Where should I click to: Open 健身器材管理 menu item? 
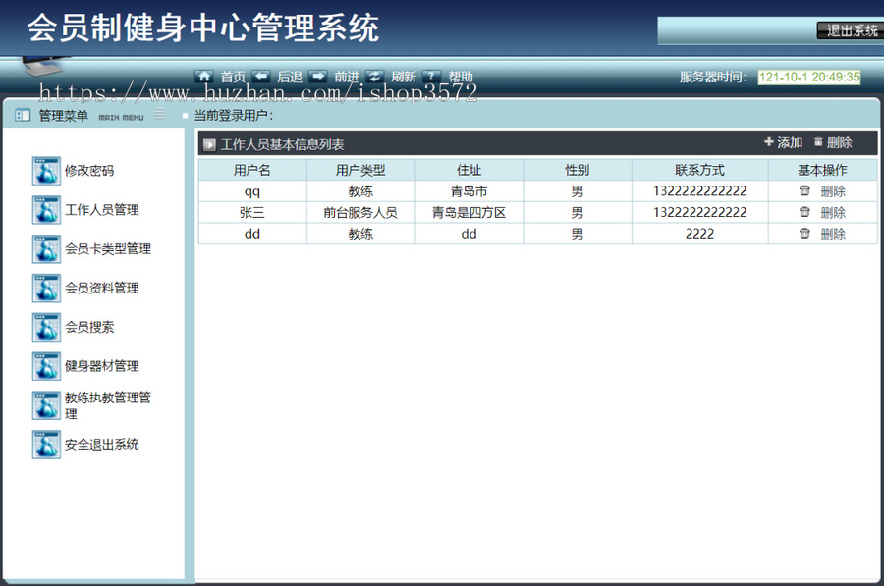click(101, 366)
